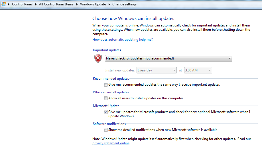The image size is (262, 148).
Task: Open the Important updates dropdown
Action: [168, 58]
